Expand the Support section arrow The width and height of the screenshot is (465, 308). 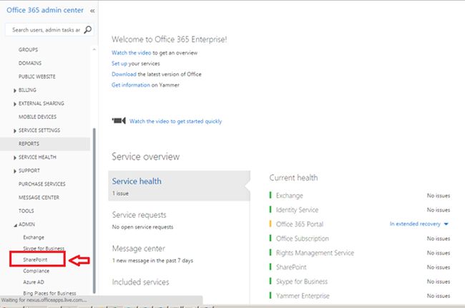[x=15, y=171]
